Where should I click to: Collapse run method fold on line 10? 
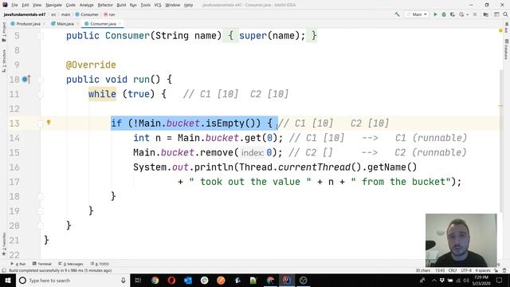tap(41, 80)
